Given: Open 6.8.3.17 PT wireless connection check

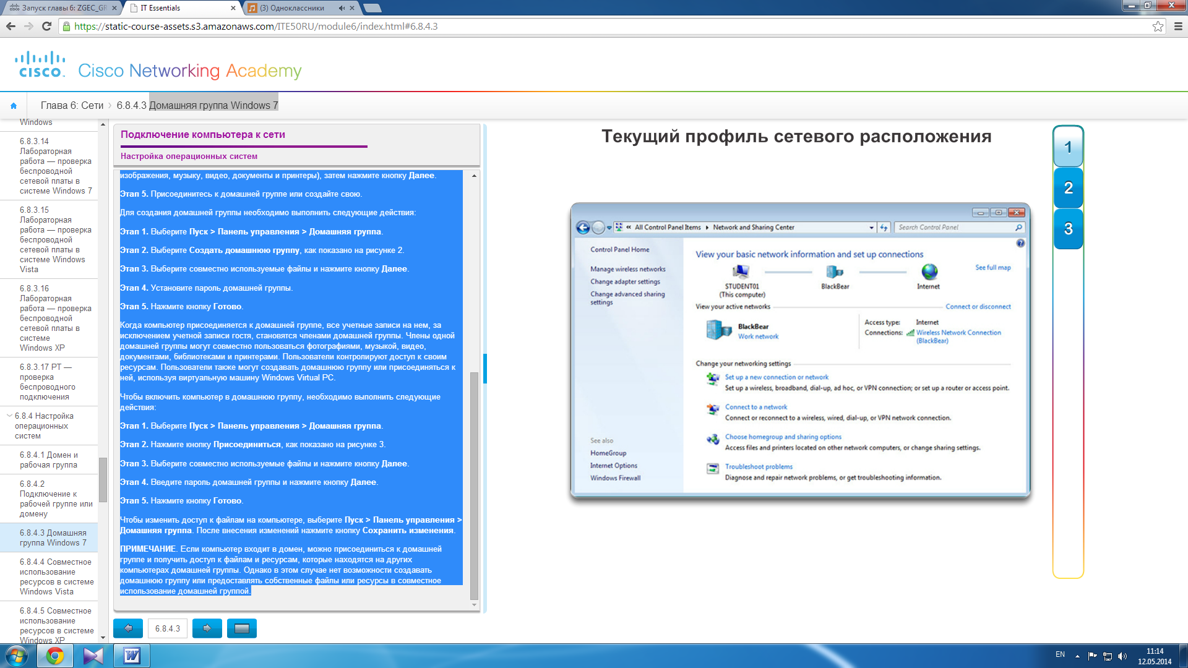Looking at the screenshot, I should point(48,382).
